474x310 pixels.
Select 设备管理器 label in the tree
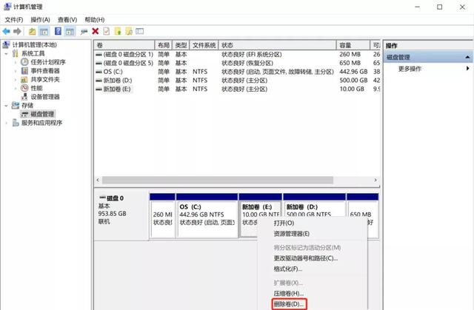point(45,97)
